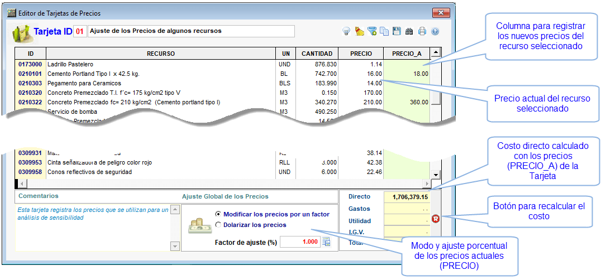This screenshot has width=606, height=280.
Task: Click the broom clean icon
Action: click(x=360, y=32)
